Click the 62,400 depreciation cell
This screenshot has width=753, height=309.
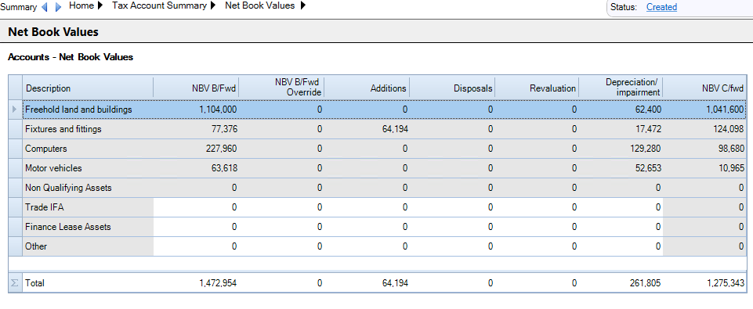[621, 110]
